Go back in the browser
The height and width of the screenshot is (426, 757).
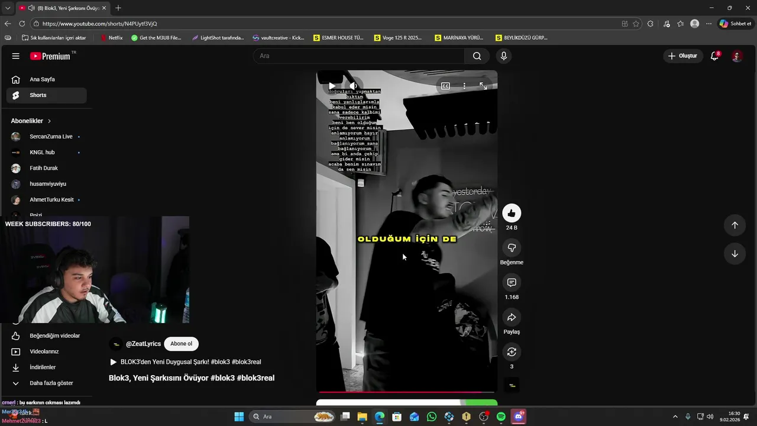[x=8, y=24]
